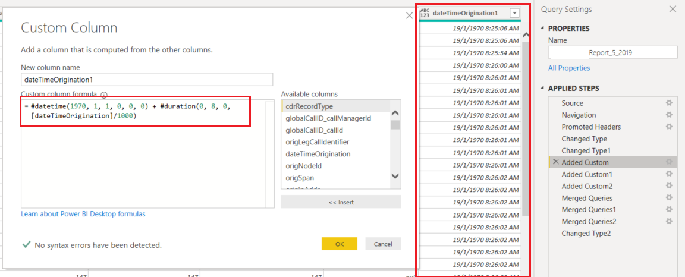Delete the Added Custom step via X icon
This screenshot has width=685, height=277.
click(556, 162)
